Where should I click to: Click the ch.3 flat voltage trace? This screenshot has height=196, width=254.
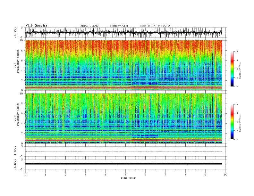coord(124,151)
